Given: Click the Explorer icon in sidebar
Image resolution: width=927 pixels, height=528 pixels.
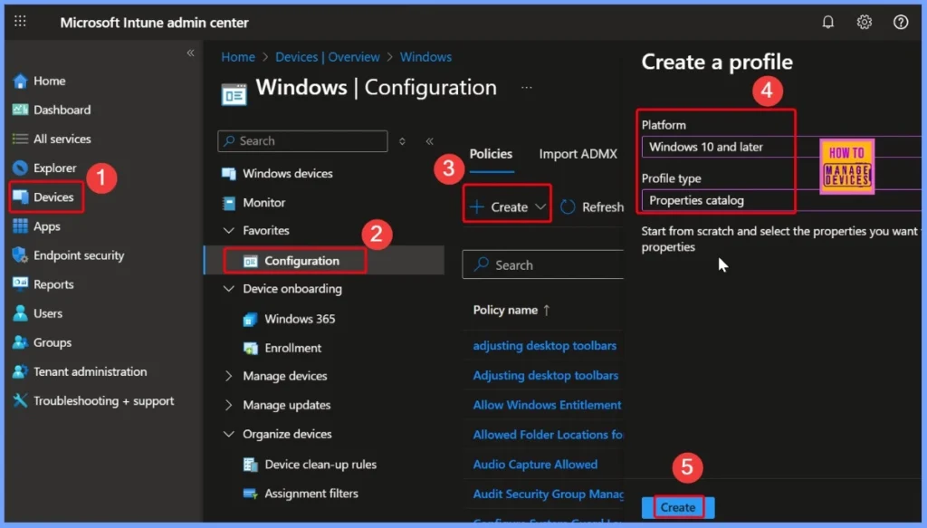Looking at the screenshot, I should click(20, 168).
